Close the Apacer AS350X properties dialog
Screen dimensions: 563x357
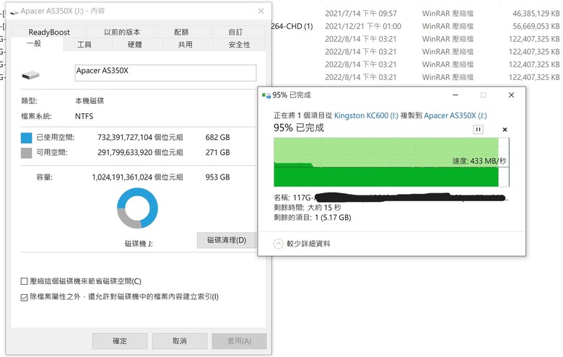click(x=261, y=11)
